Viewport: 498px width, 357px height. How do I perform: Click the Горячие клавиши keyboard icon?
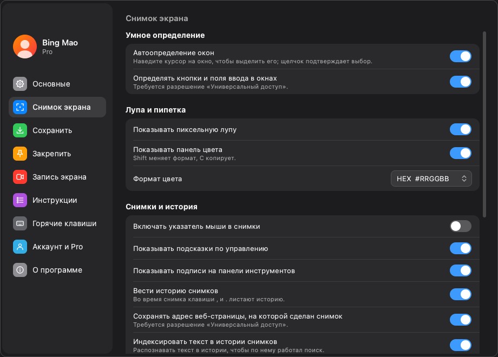coord(20,223)
